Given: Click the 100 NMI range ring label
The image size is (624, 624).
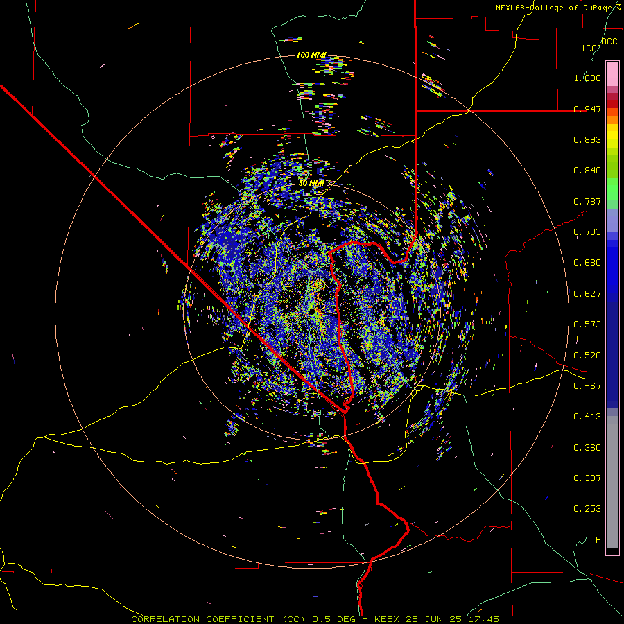Looking at the screenshot, I should (x=311, y=55).
